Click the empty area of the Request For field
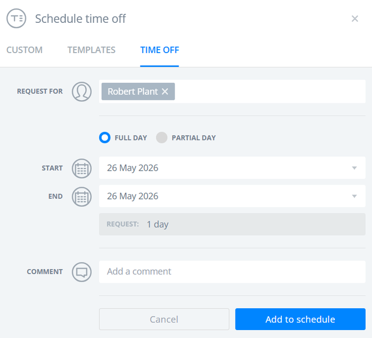 point(270,91)
